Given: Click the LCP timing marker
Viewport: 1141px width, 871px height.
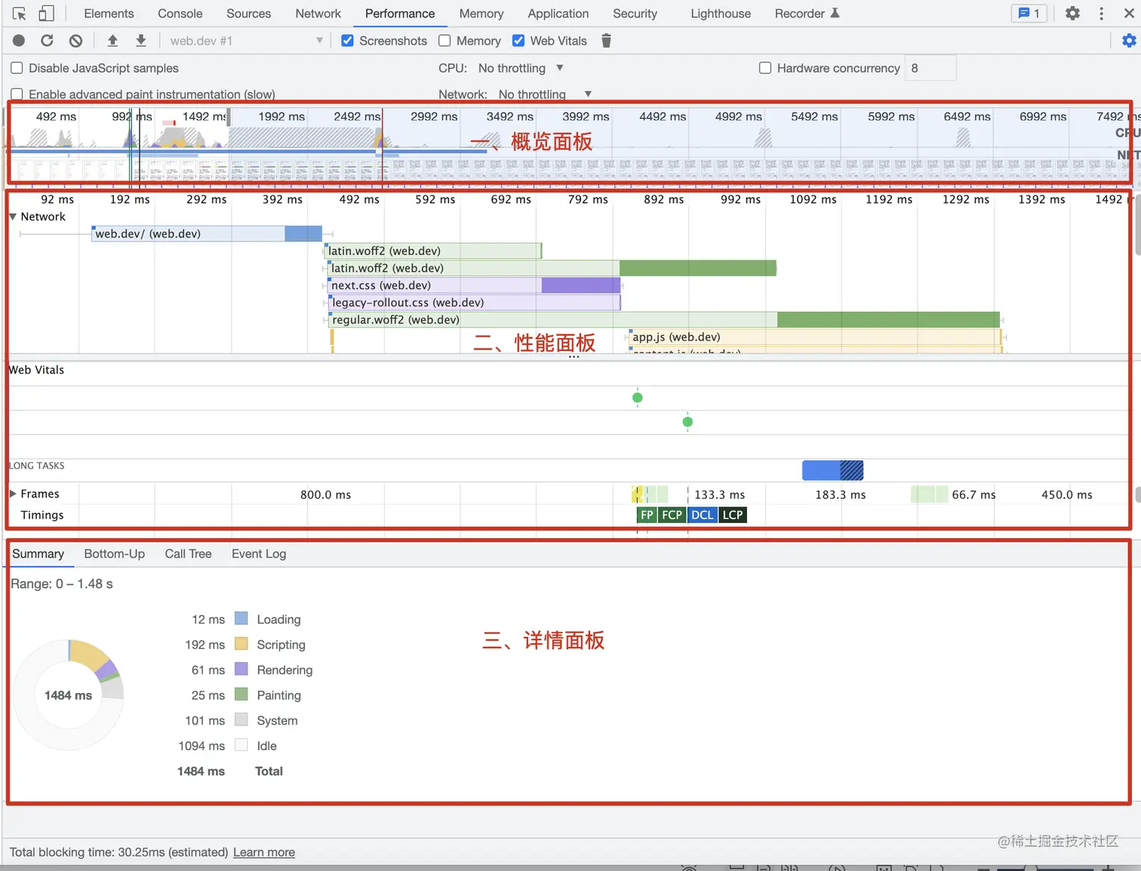Looking at the screenshot, I should [733, 516].
